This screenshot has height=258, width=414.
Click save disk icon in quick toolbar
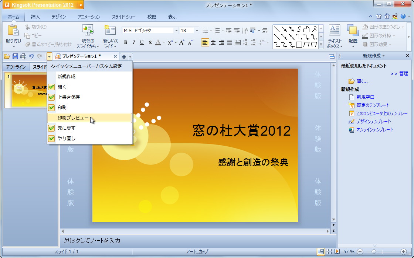(x=15, y=56)
